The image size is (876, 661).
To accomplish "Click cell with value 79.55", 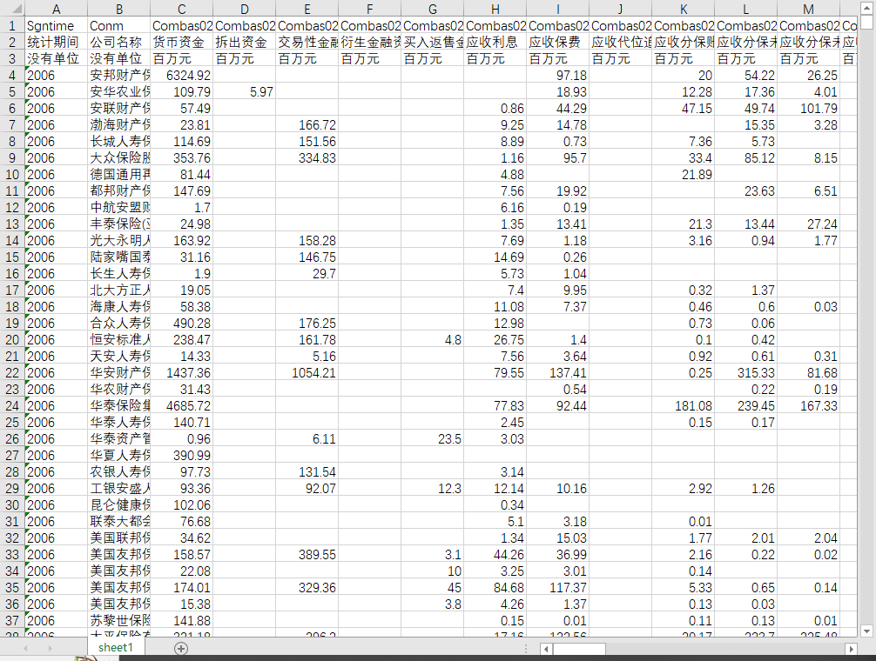I will (x=495, y=372).
